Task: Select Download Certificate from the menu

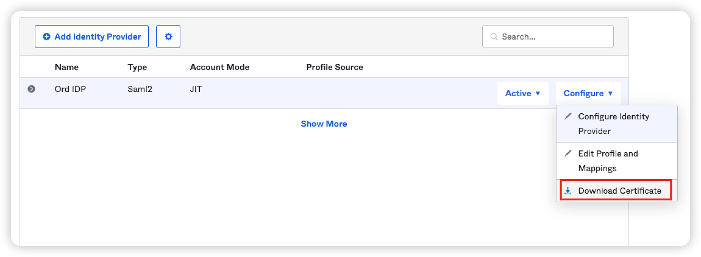Action: coord(619,191)
